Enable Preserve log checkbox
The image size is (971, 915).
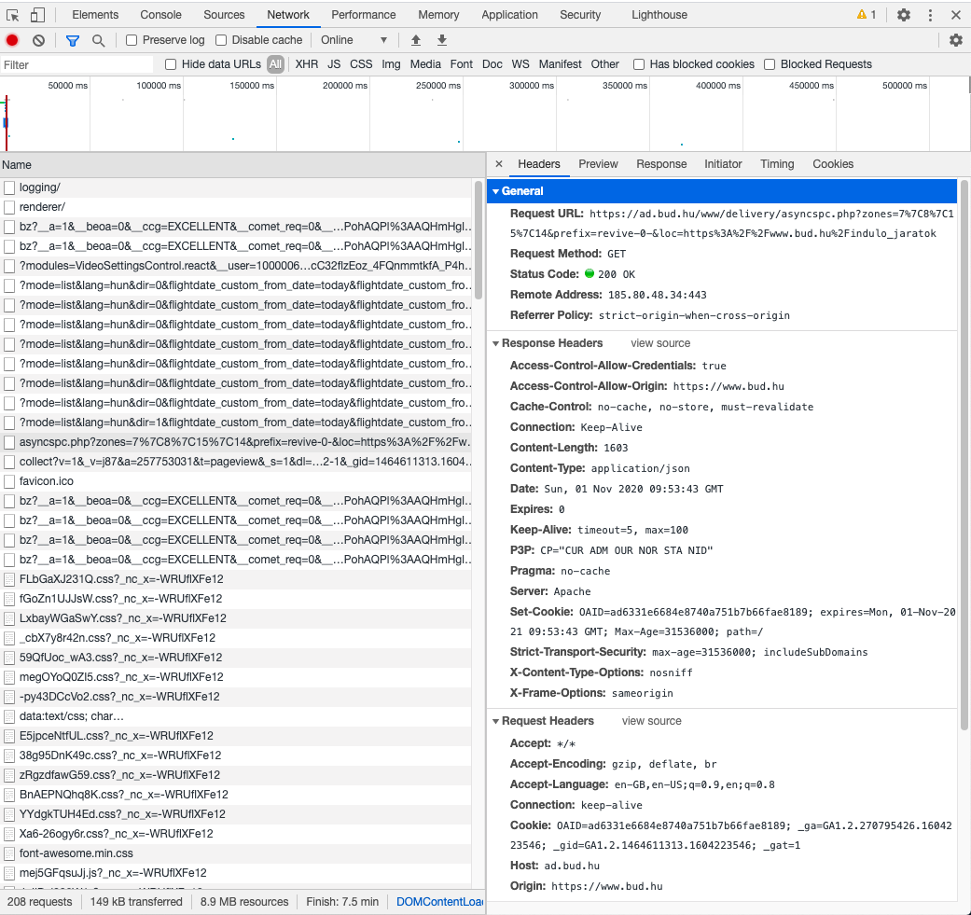click(x=132, y=40)
